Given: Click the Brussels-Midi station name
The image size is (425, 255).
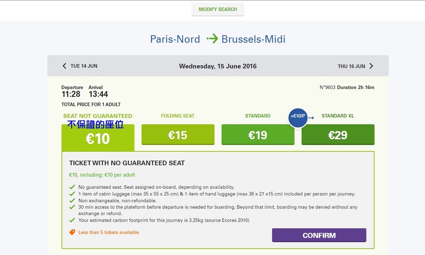Looking at the screenshot, I should pos(254,39).
